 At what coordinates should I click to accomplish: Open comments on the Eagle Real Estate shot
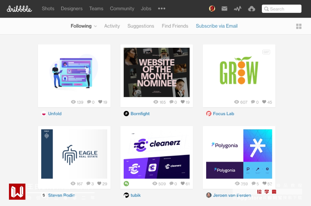coord(88,183)
